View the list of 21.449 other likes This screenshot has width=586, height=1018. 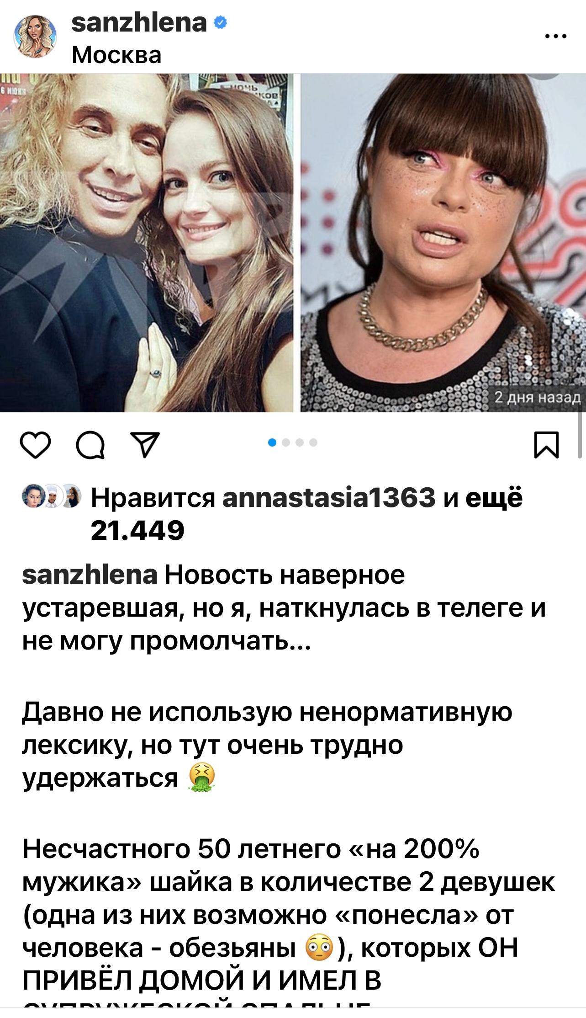click(x=306, y=514)
